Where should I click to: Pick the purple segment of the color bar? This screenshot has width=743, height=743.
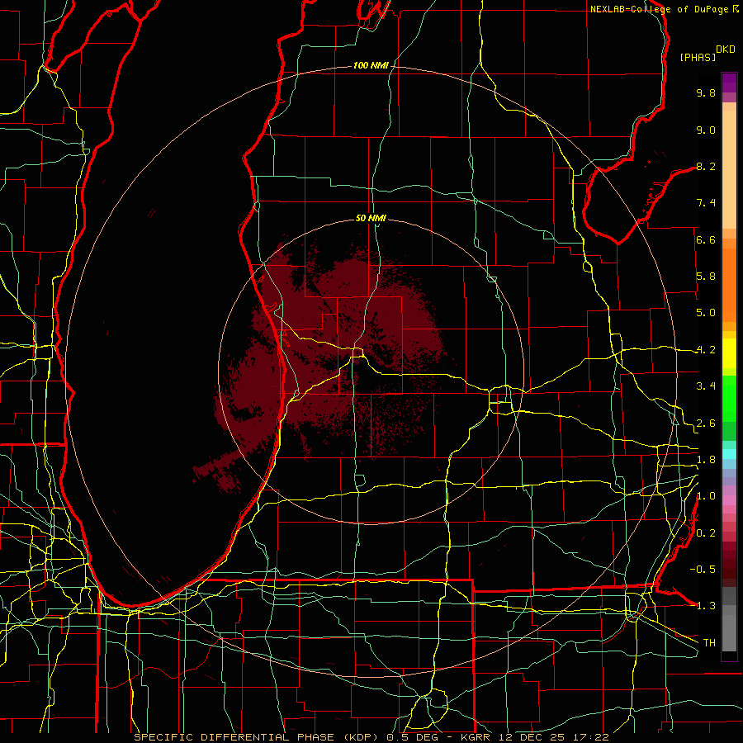pos(729,83)
